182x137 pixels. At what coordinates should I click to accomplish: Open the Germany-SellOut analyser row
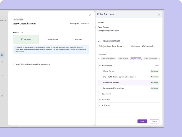(129, 88)
